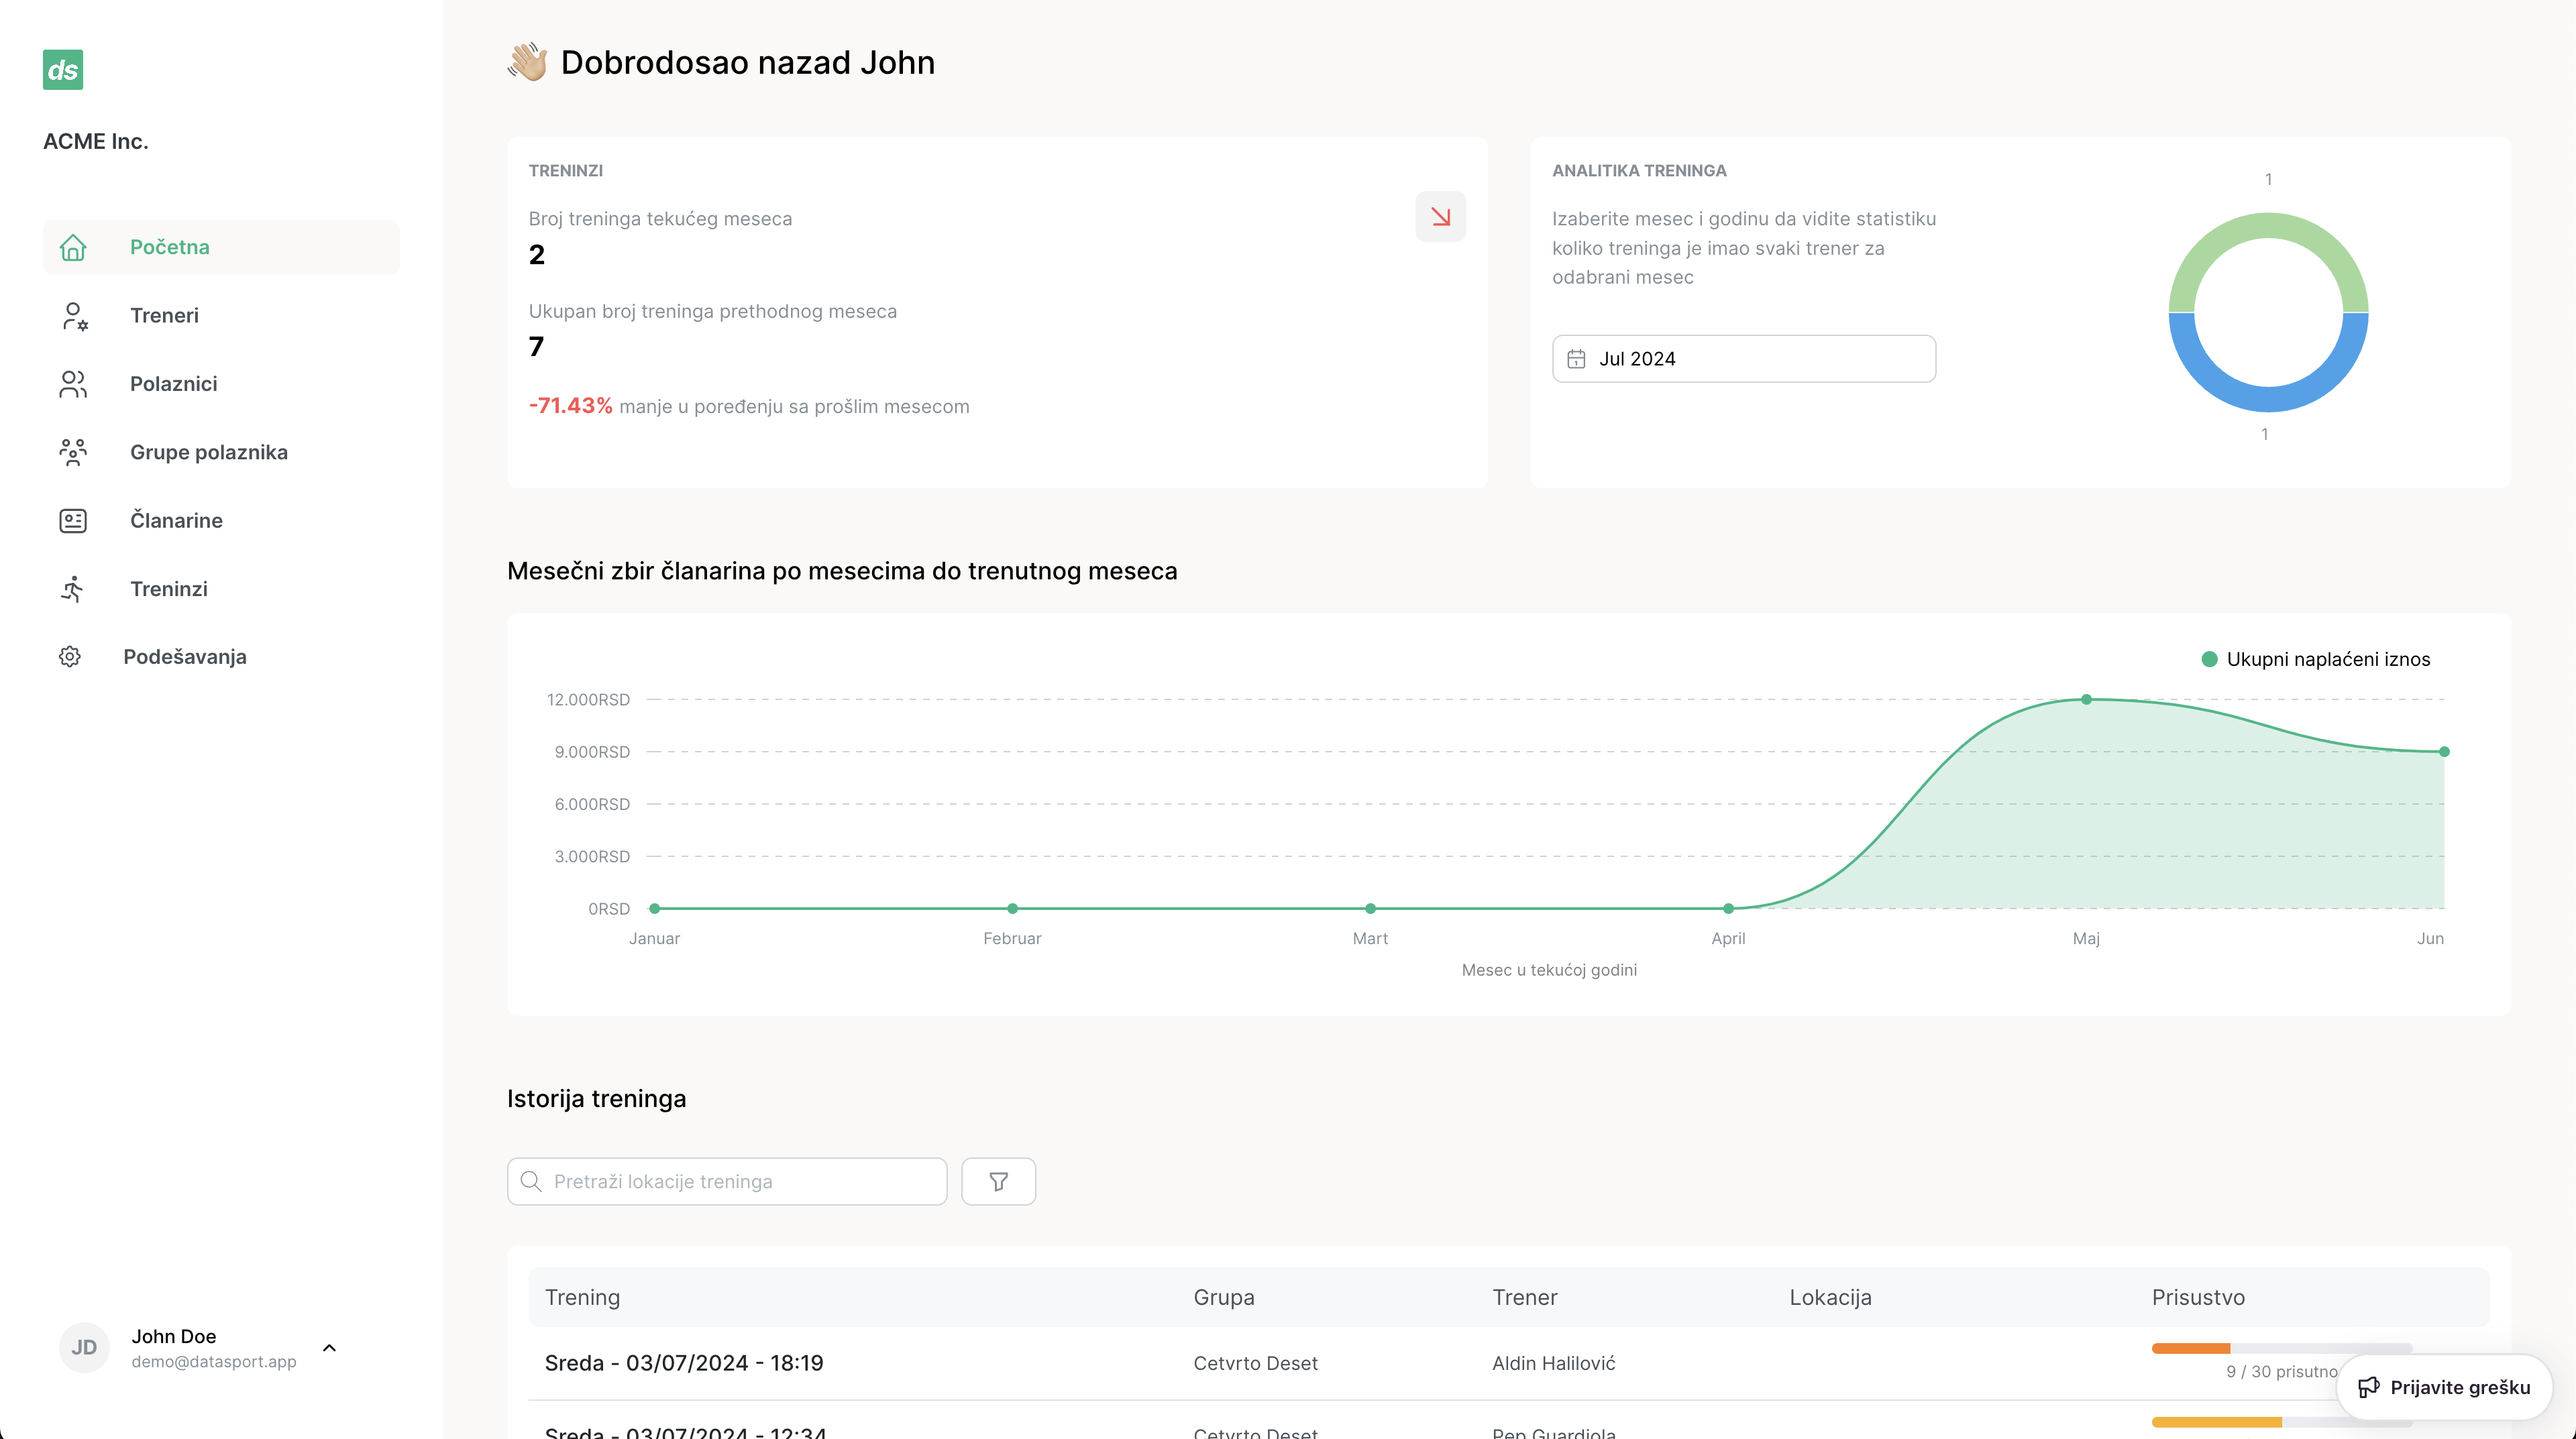This screenshot has width=2576, height=1439.
Task: Click the Prisustvo column header
Action: tap(2198, 1297)
